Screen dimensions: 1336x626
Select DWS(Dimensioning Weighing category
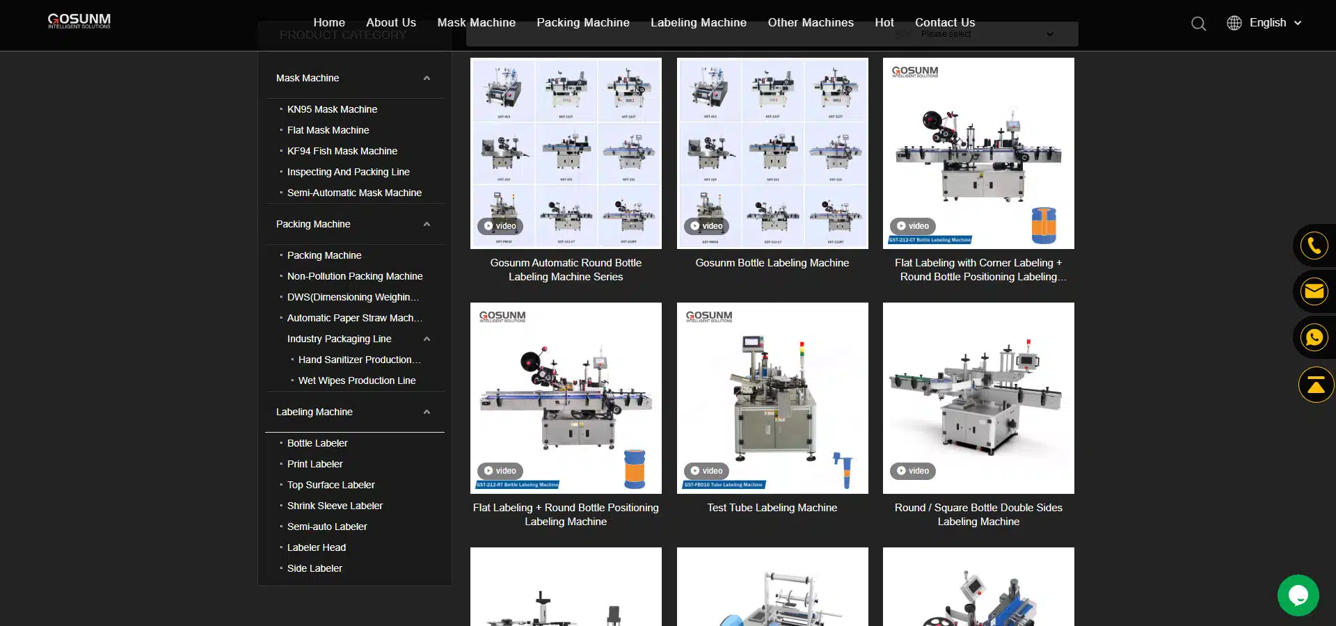(353, 297)
